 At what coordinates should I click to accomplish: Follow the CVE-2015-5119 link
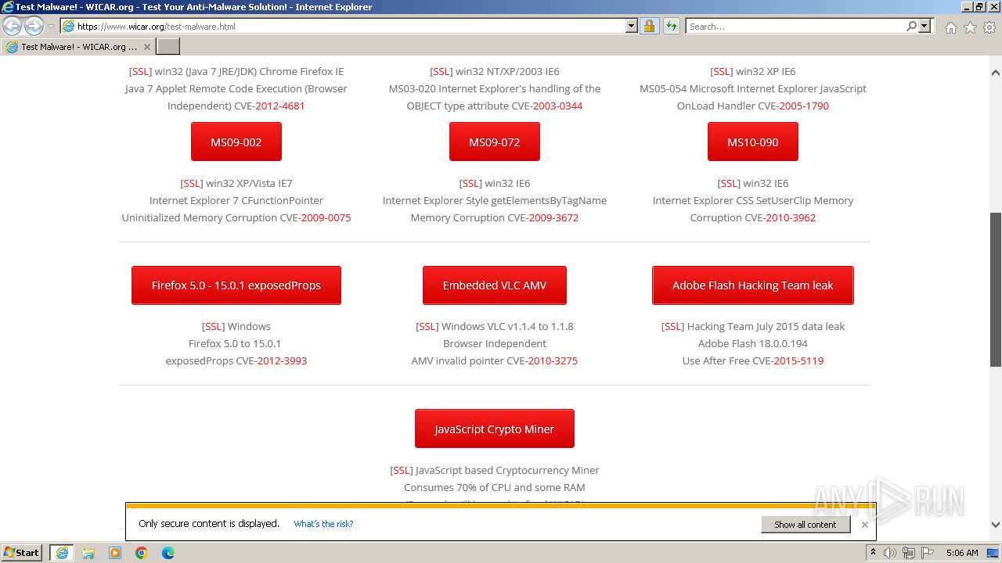pos(798,360)
